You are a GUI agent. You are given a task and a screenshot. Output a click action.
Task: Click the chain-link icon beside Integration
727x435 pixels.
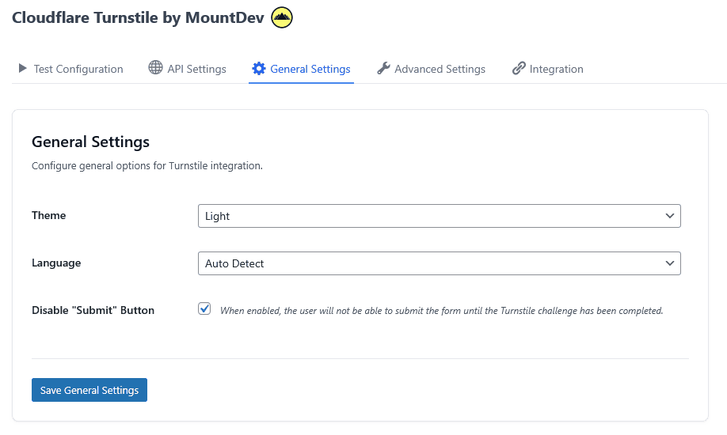[519, 69]
